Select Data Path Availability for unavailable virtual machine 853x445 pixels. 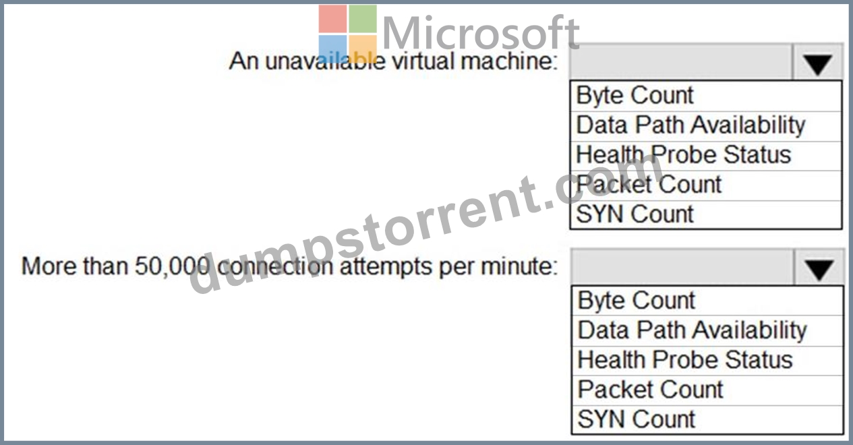pos(706,125)
